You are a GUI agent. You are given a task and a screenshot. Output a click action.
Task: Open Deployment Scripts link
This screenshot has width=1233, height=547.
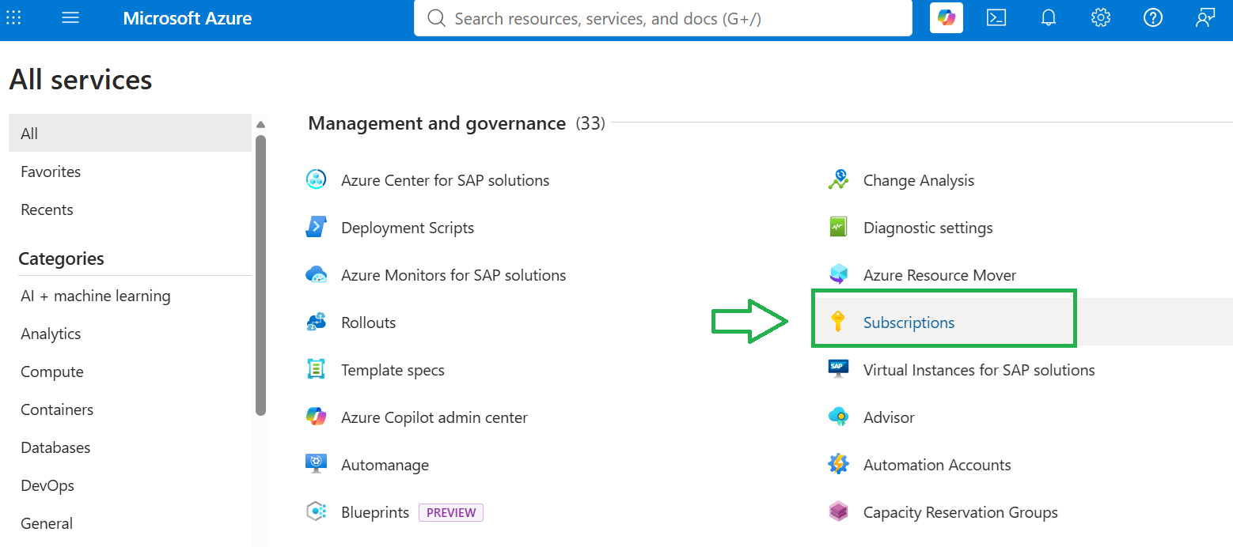click(x=408, y=228)
